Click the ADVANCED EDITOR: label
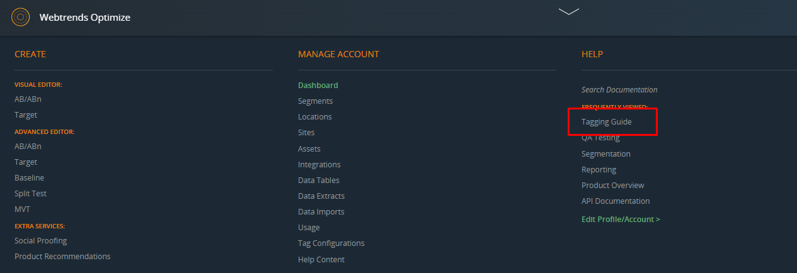 click(45, 131)
